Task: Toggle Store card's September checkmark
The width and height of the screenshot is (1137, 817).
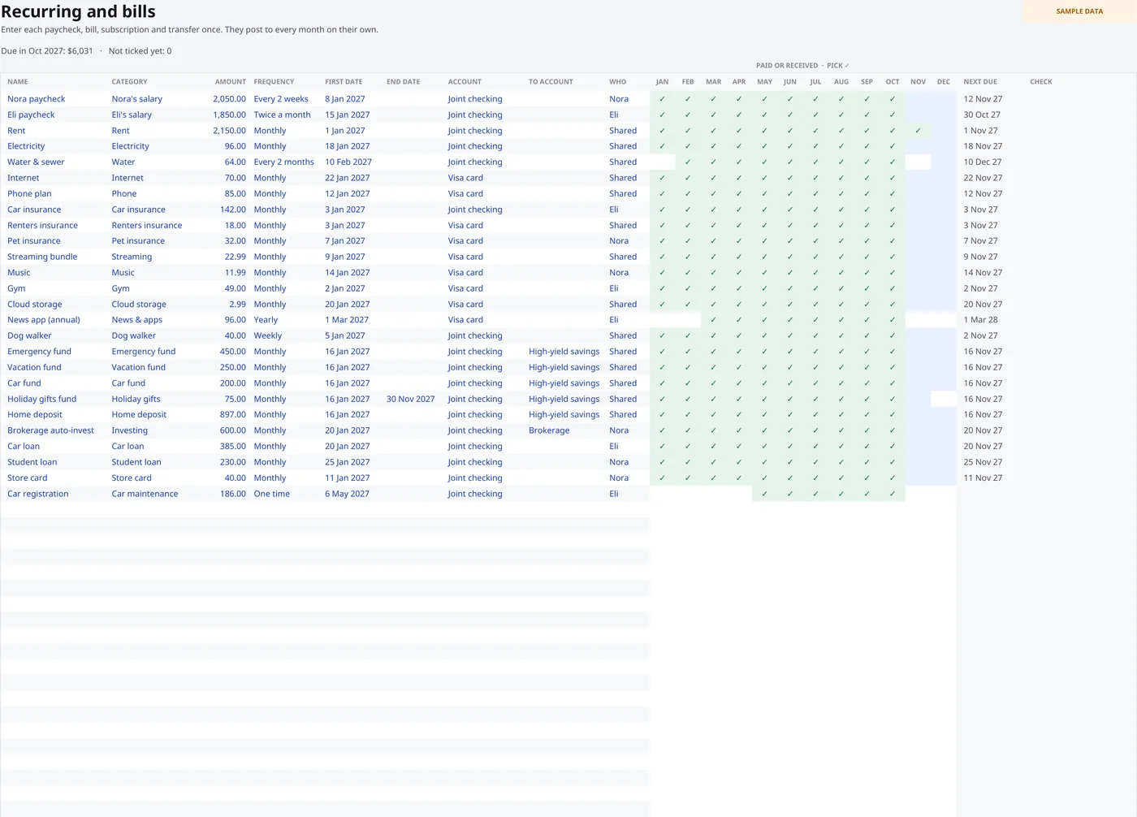Action: point(867,478)
